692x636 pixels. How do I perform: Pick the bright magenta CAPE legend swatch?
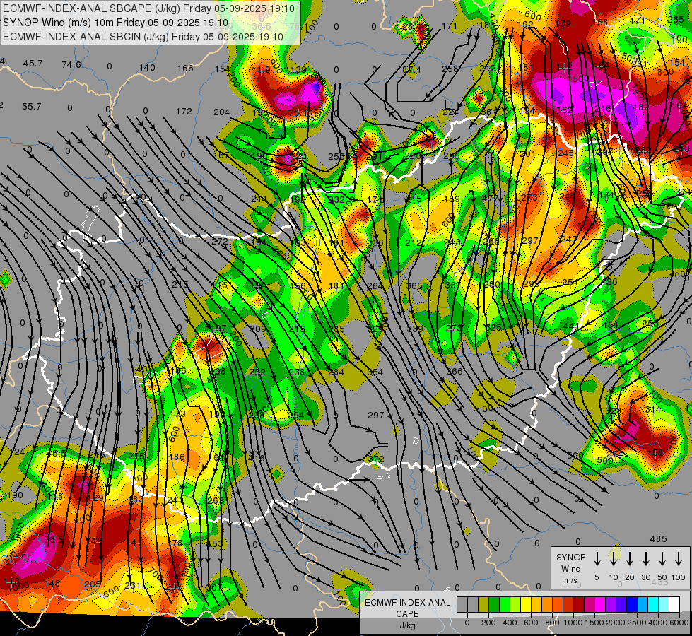click(x=600, y=604)
